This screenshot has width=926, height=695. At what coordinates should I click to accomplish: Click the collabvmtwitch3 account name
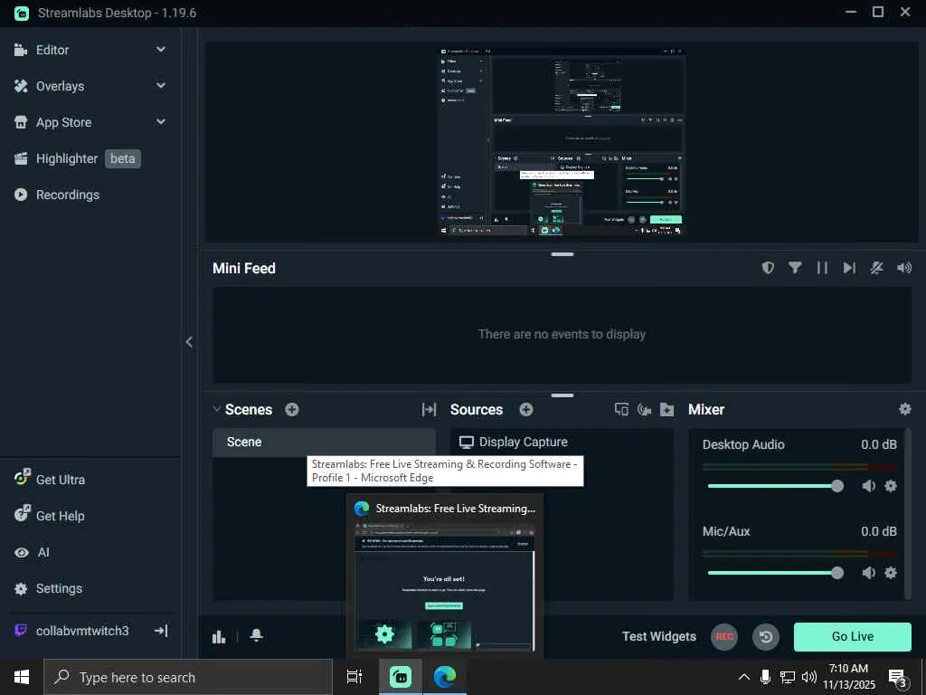tap(82, 631)
